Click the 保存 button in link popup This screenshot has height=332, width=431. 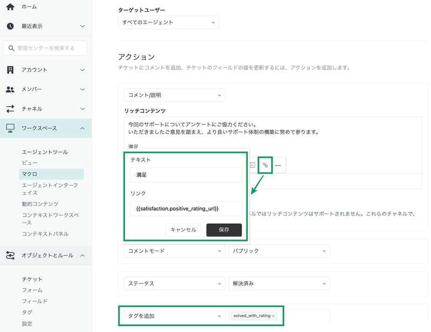tap(224, 230)
